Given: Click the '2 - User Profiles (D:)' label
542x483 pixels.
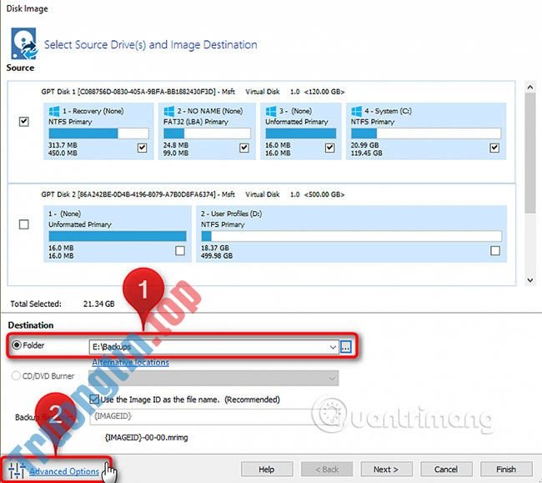Looking at the screenshot, I should (231, 214).
